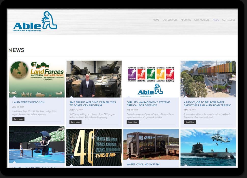
Task: Open the Land Forces Expo banner image
Action: [37, 79]
